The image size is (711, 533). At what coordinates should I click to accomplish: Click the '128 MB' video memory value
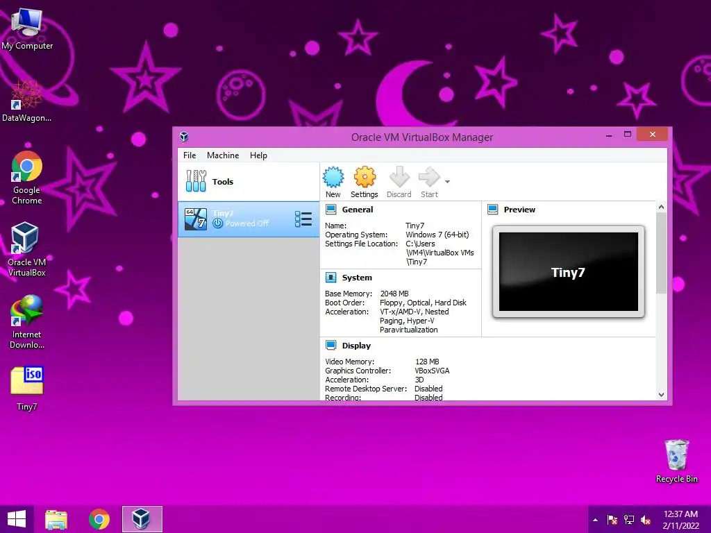tap(427, 362)
